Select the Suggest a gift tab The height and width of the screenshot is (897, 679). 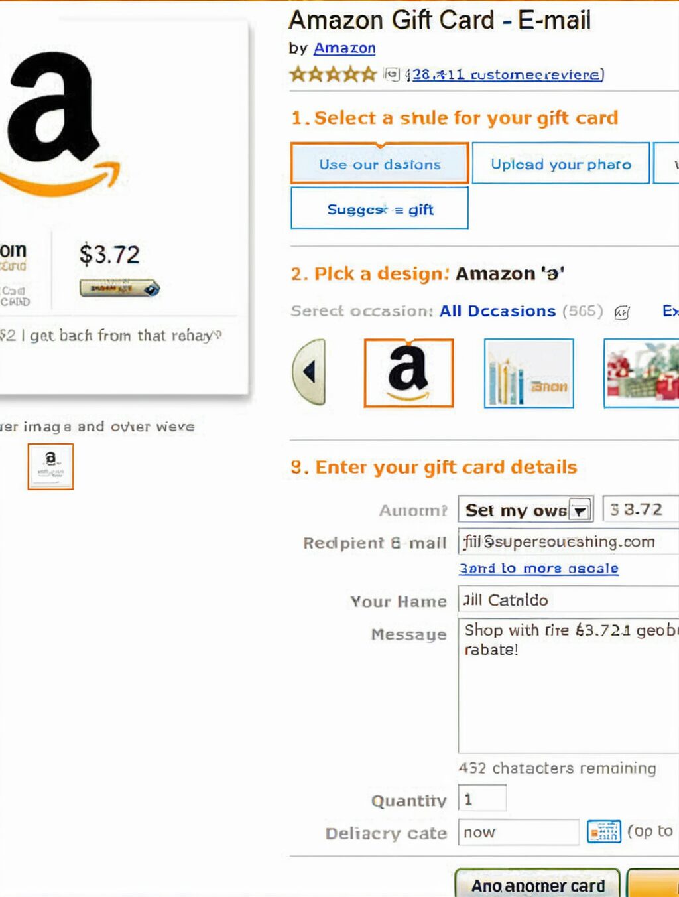coord(379,208)
